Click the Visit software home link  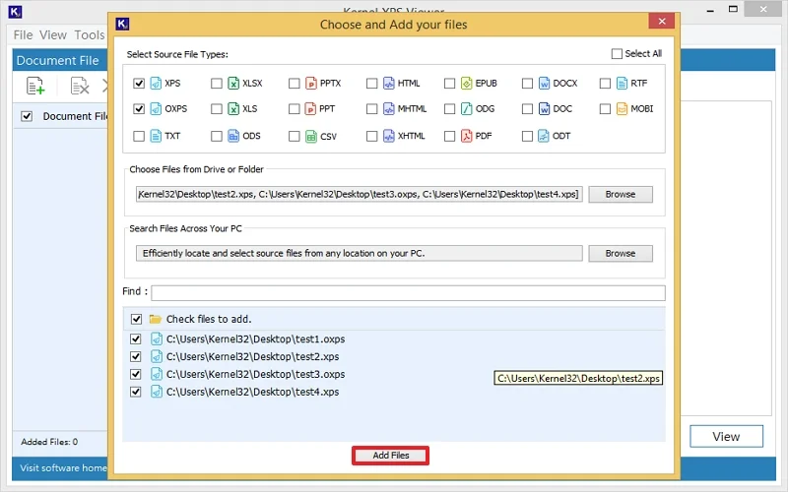(63, 468)
